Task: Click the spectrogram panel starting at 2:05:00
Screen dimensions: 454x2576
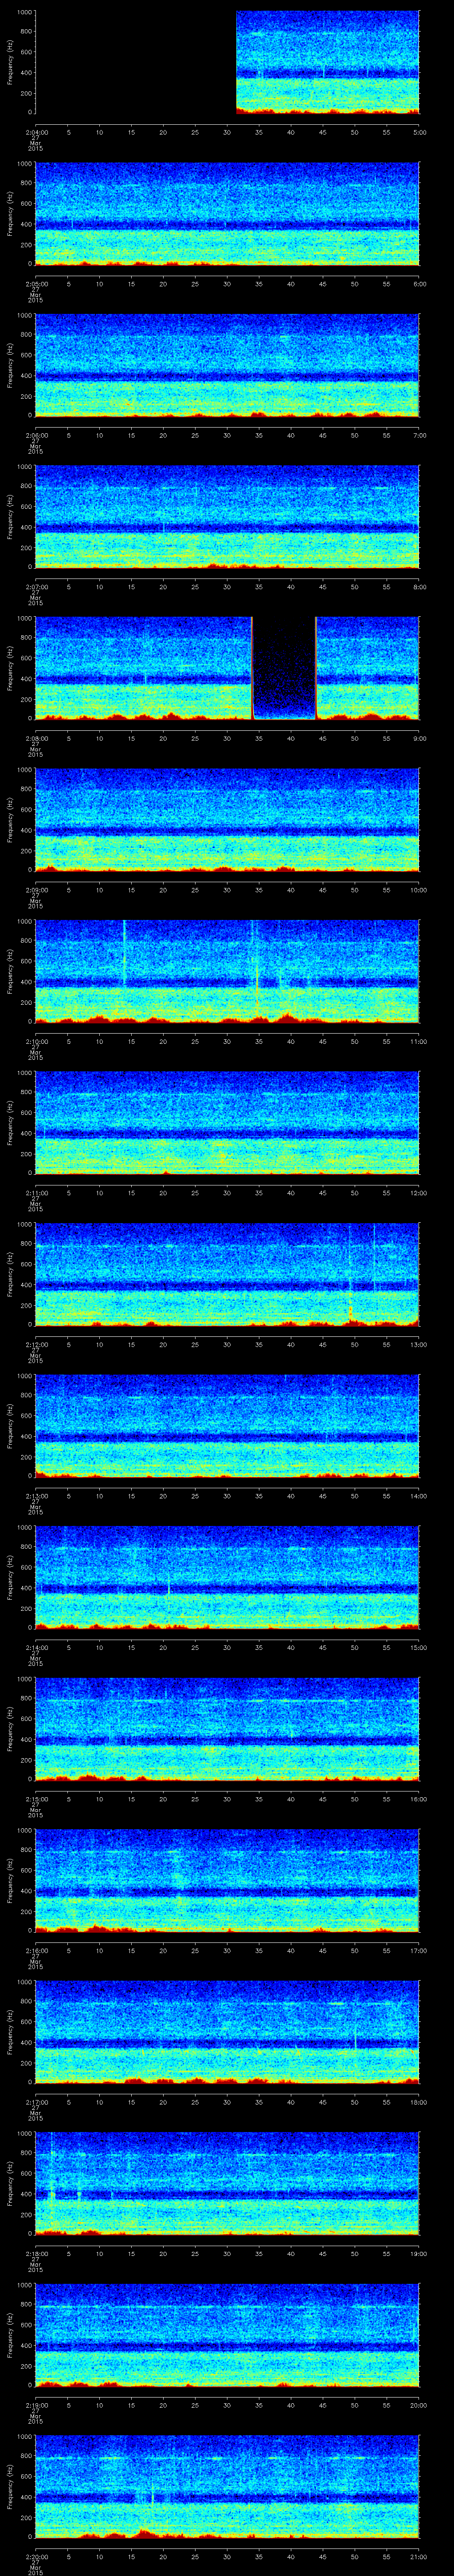Action: click(227, 214)
